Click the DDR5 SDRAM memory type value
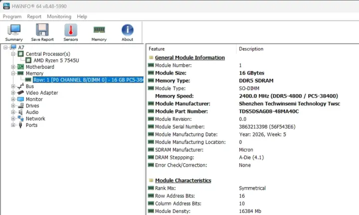The image size is (359, 215). tap(256, 81)
